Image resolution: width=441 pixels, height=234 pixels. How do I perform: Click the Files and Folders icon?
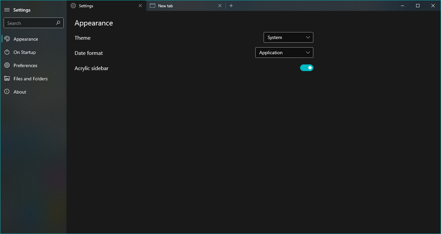7,78
